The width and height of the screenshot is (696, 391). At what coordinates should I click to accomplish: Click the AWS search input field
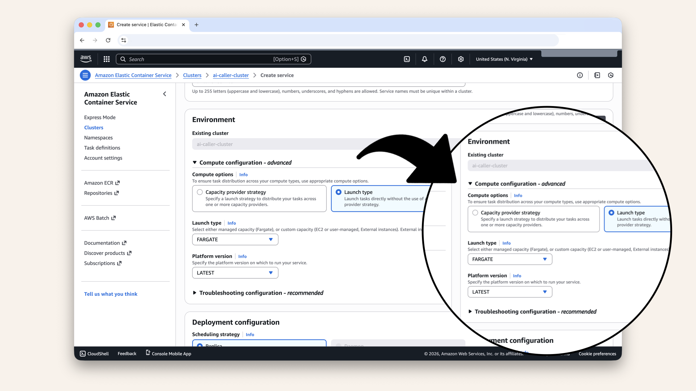[199, 59]
